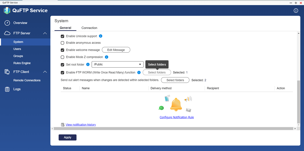
Task: Open Overview from the sidebar icon
Action: (7, 23)
